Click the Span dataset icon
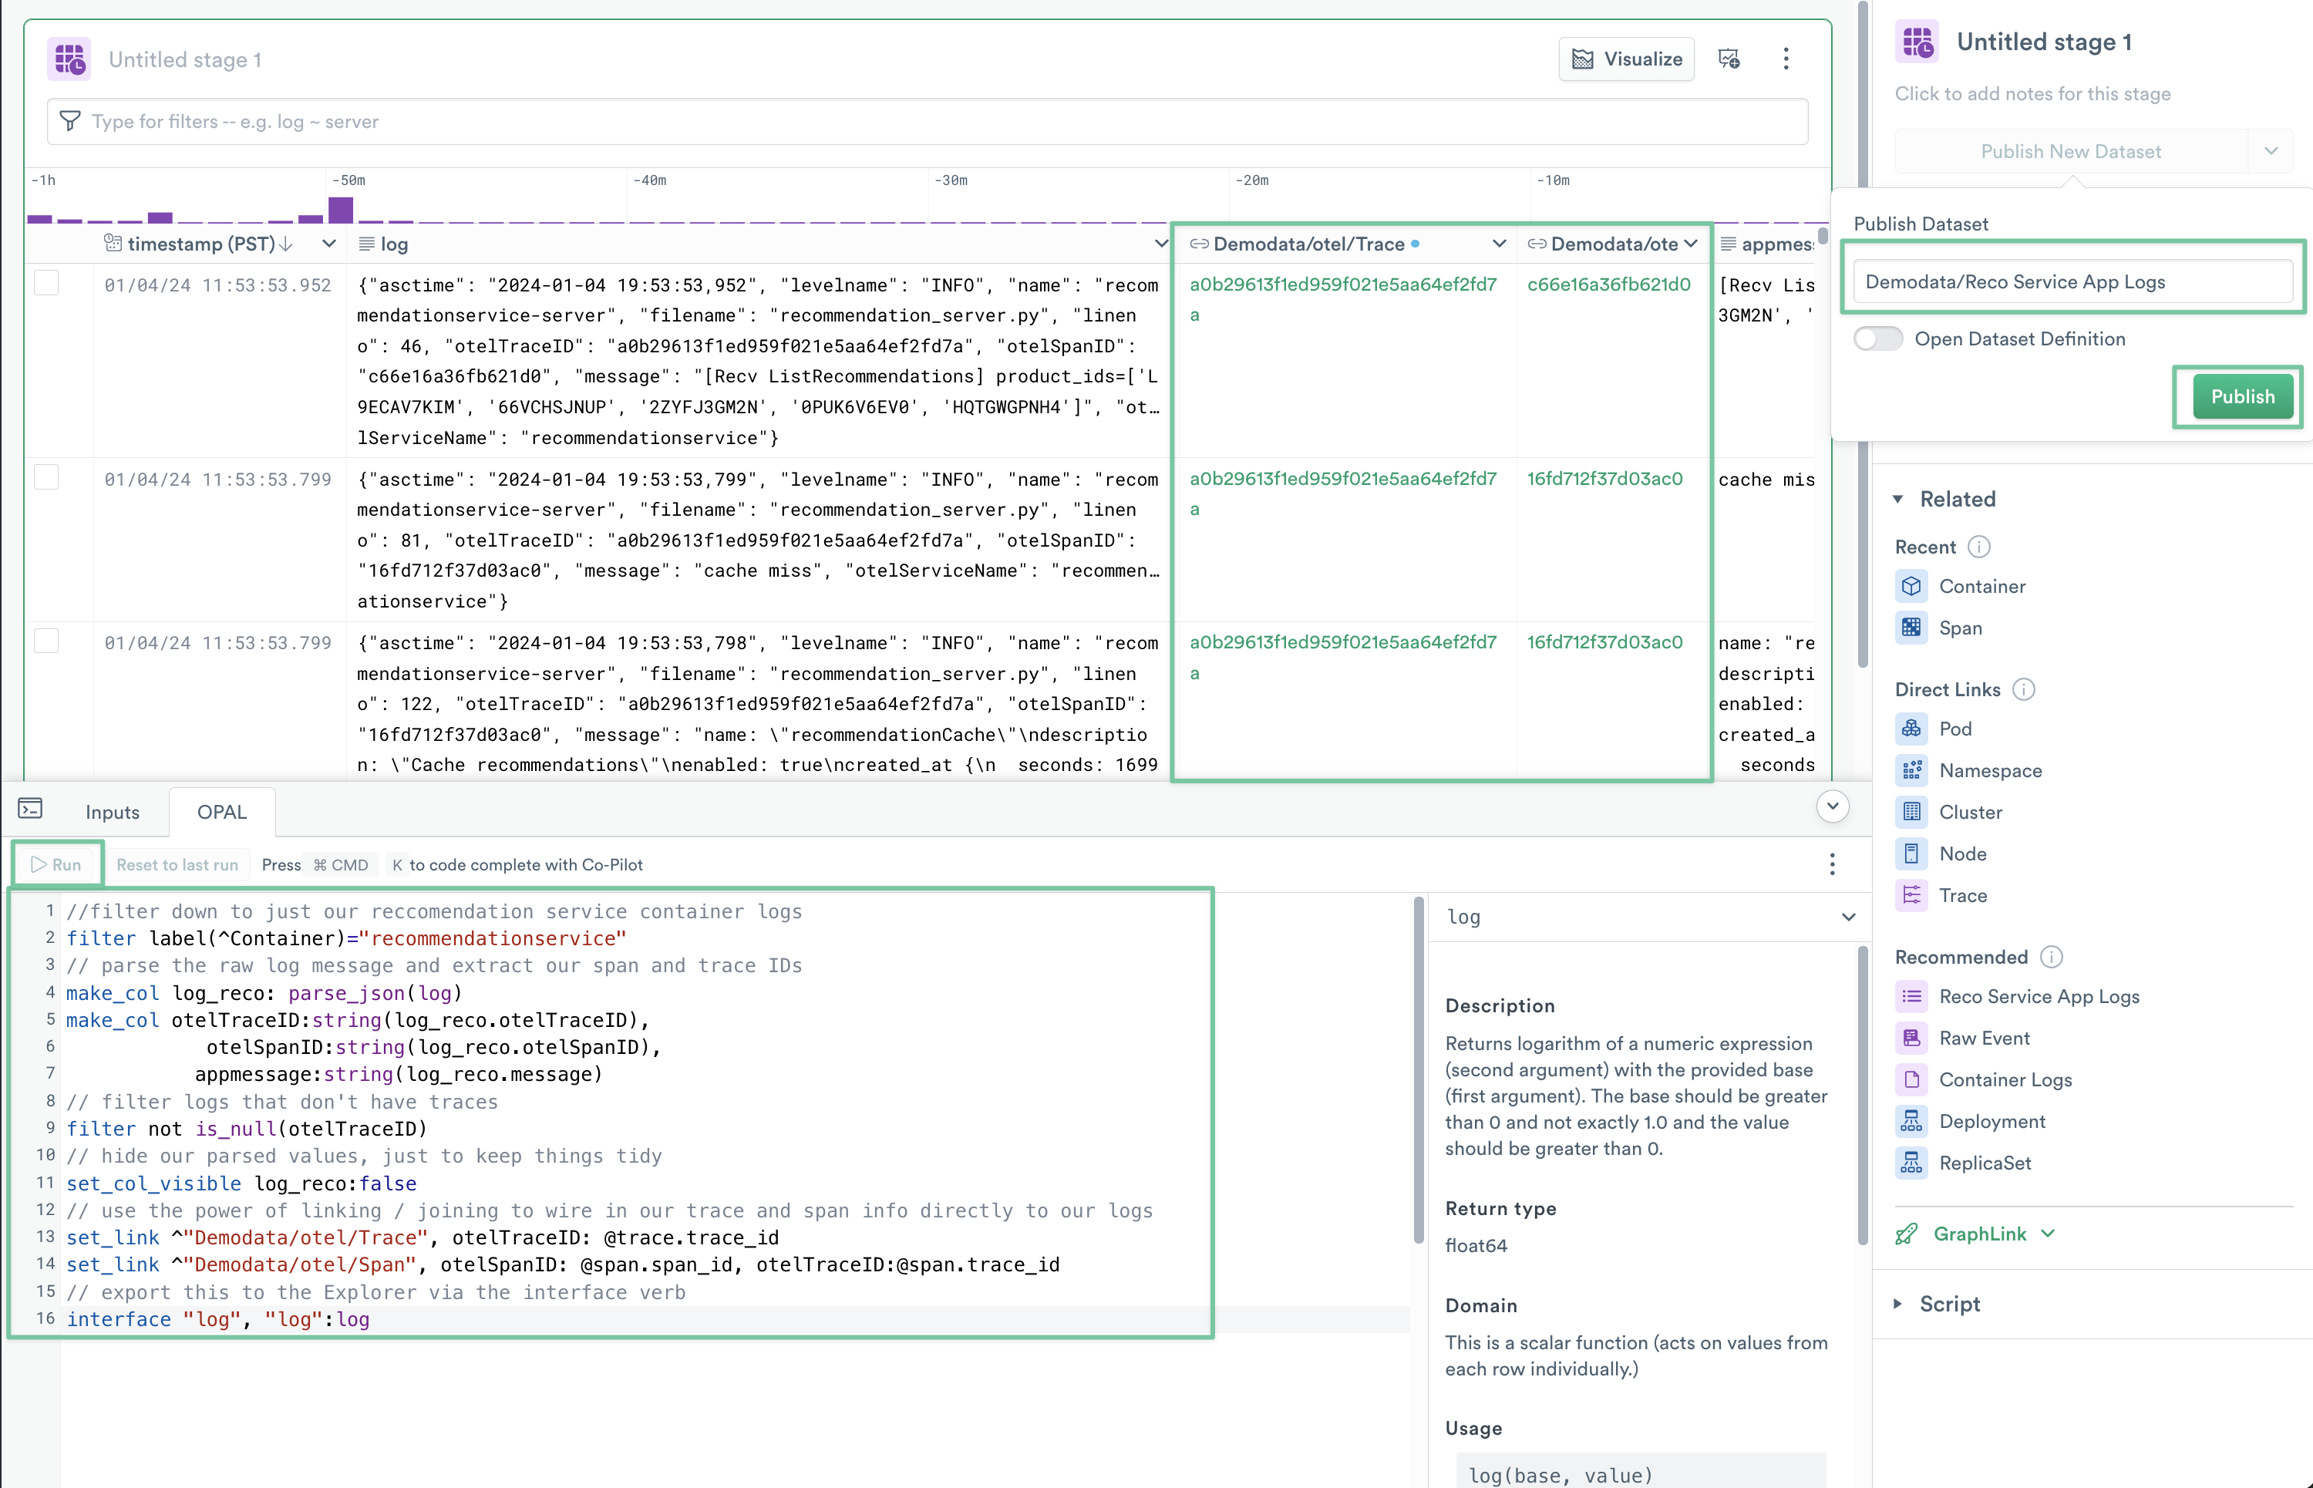 pos(1911,628)
